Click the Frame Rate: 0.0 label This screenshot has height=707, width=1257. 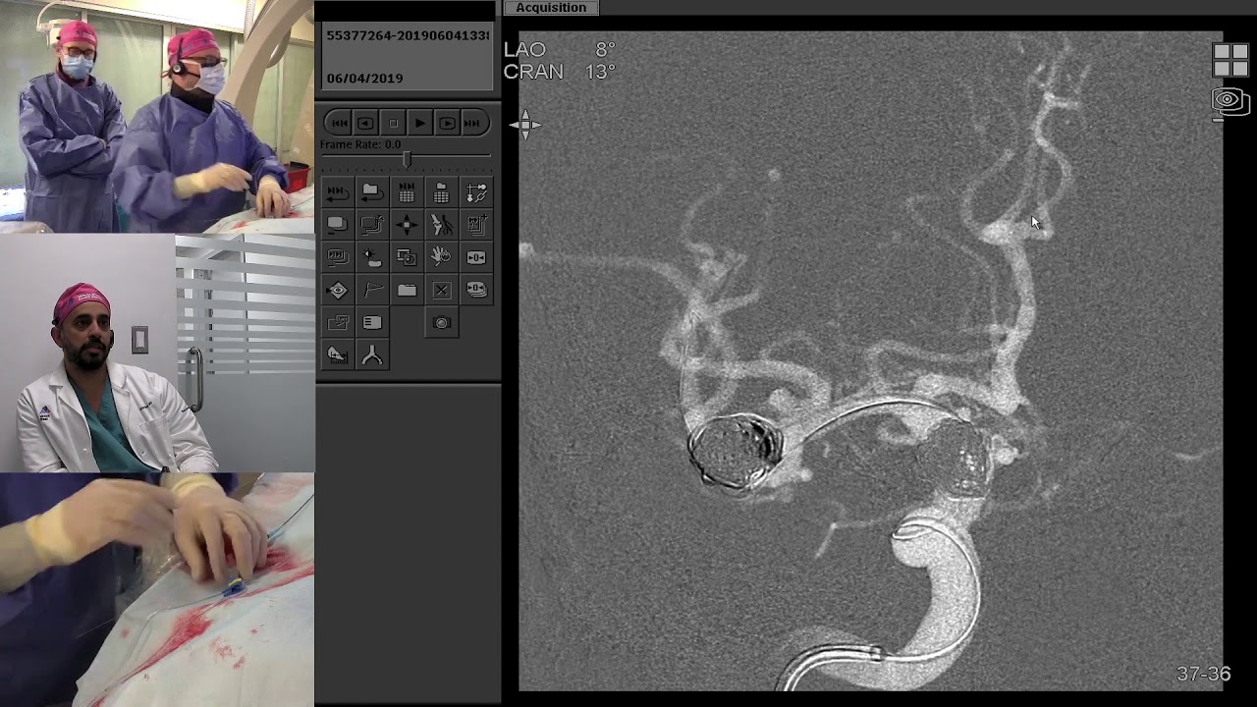click(x=359, y=144)
